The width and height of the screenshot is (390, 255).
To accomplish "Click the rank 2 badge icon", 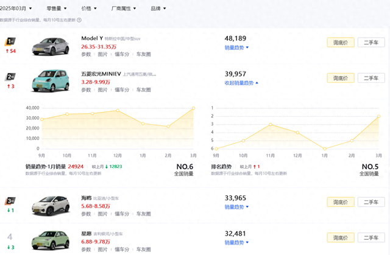I will (x=10, y=77).
